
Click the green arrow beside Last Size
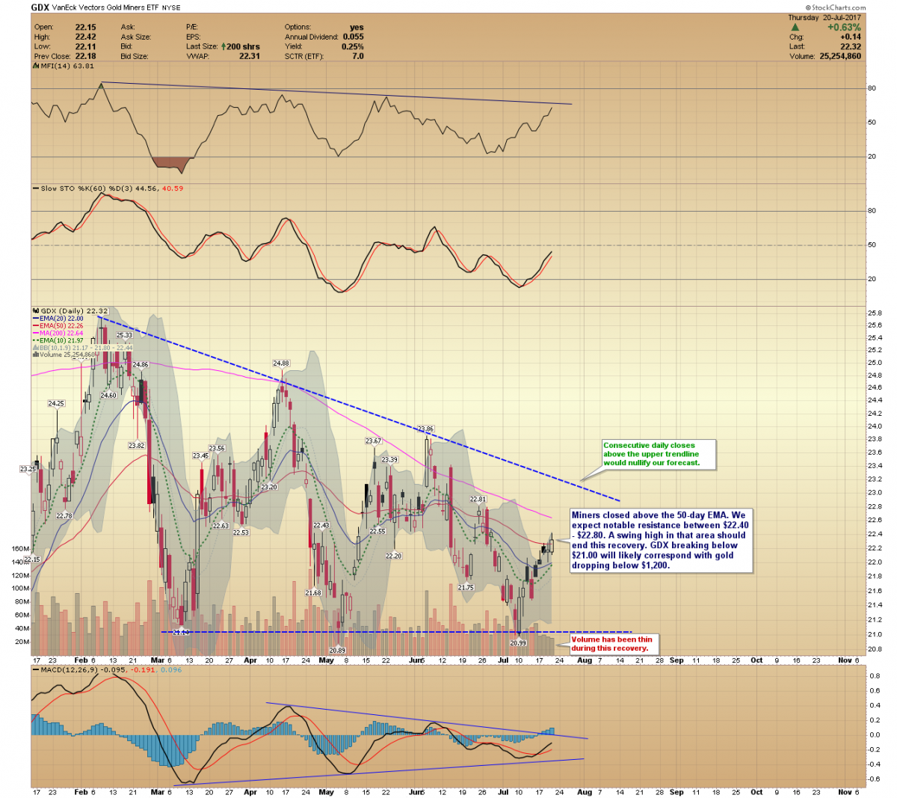(224, 46)
